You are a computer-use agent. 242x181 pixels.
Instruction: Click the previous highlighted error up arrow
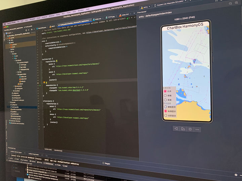click(x=132, y=18)
